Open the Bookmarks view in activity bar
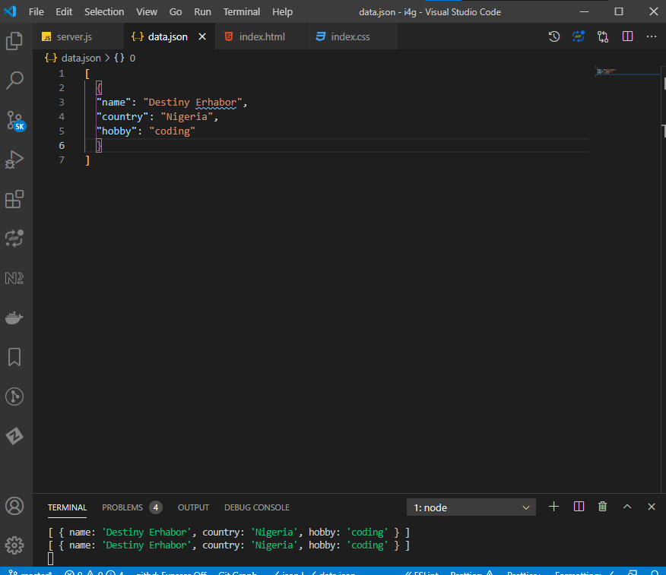Viewport: 666px width, 575px height. (x=14, y=357)
